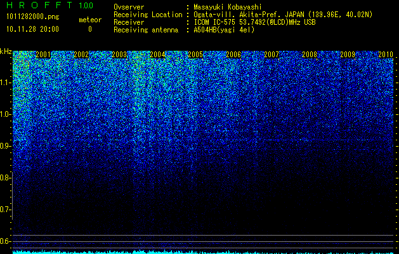Click the HROFFT 1.0.0 title text
399x254 pixels.
coord(49,5)
